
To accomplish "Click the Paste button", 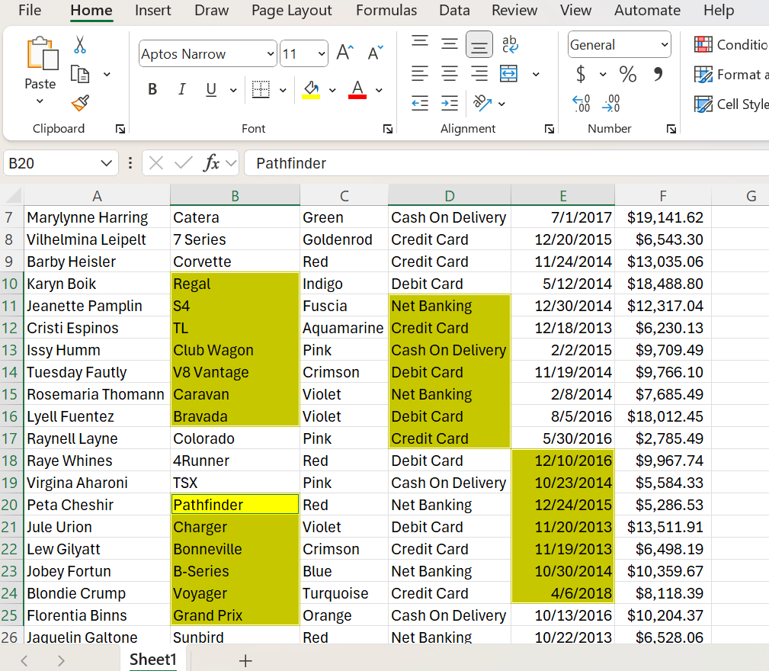I will (40, 61).
